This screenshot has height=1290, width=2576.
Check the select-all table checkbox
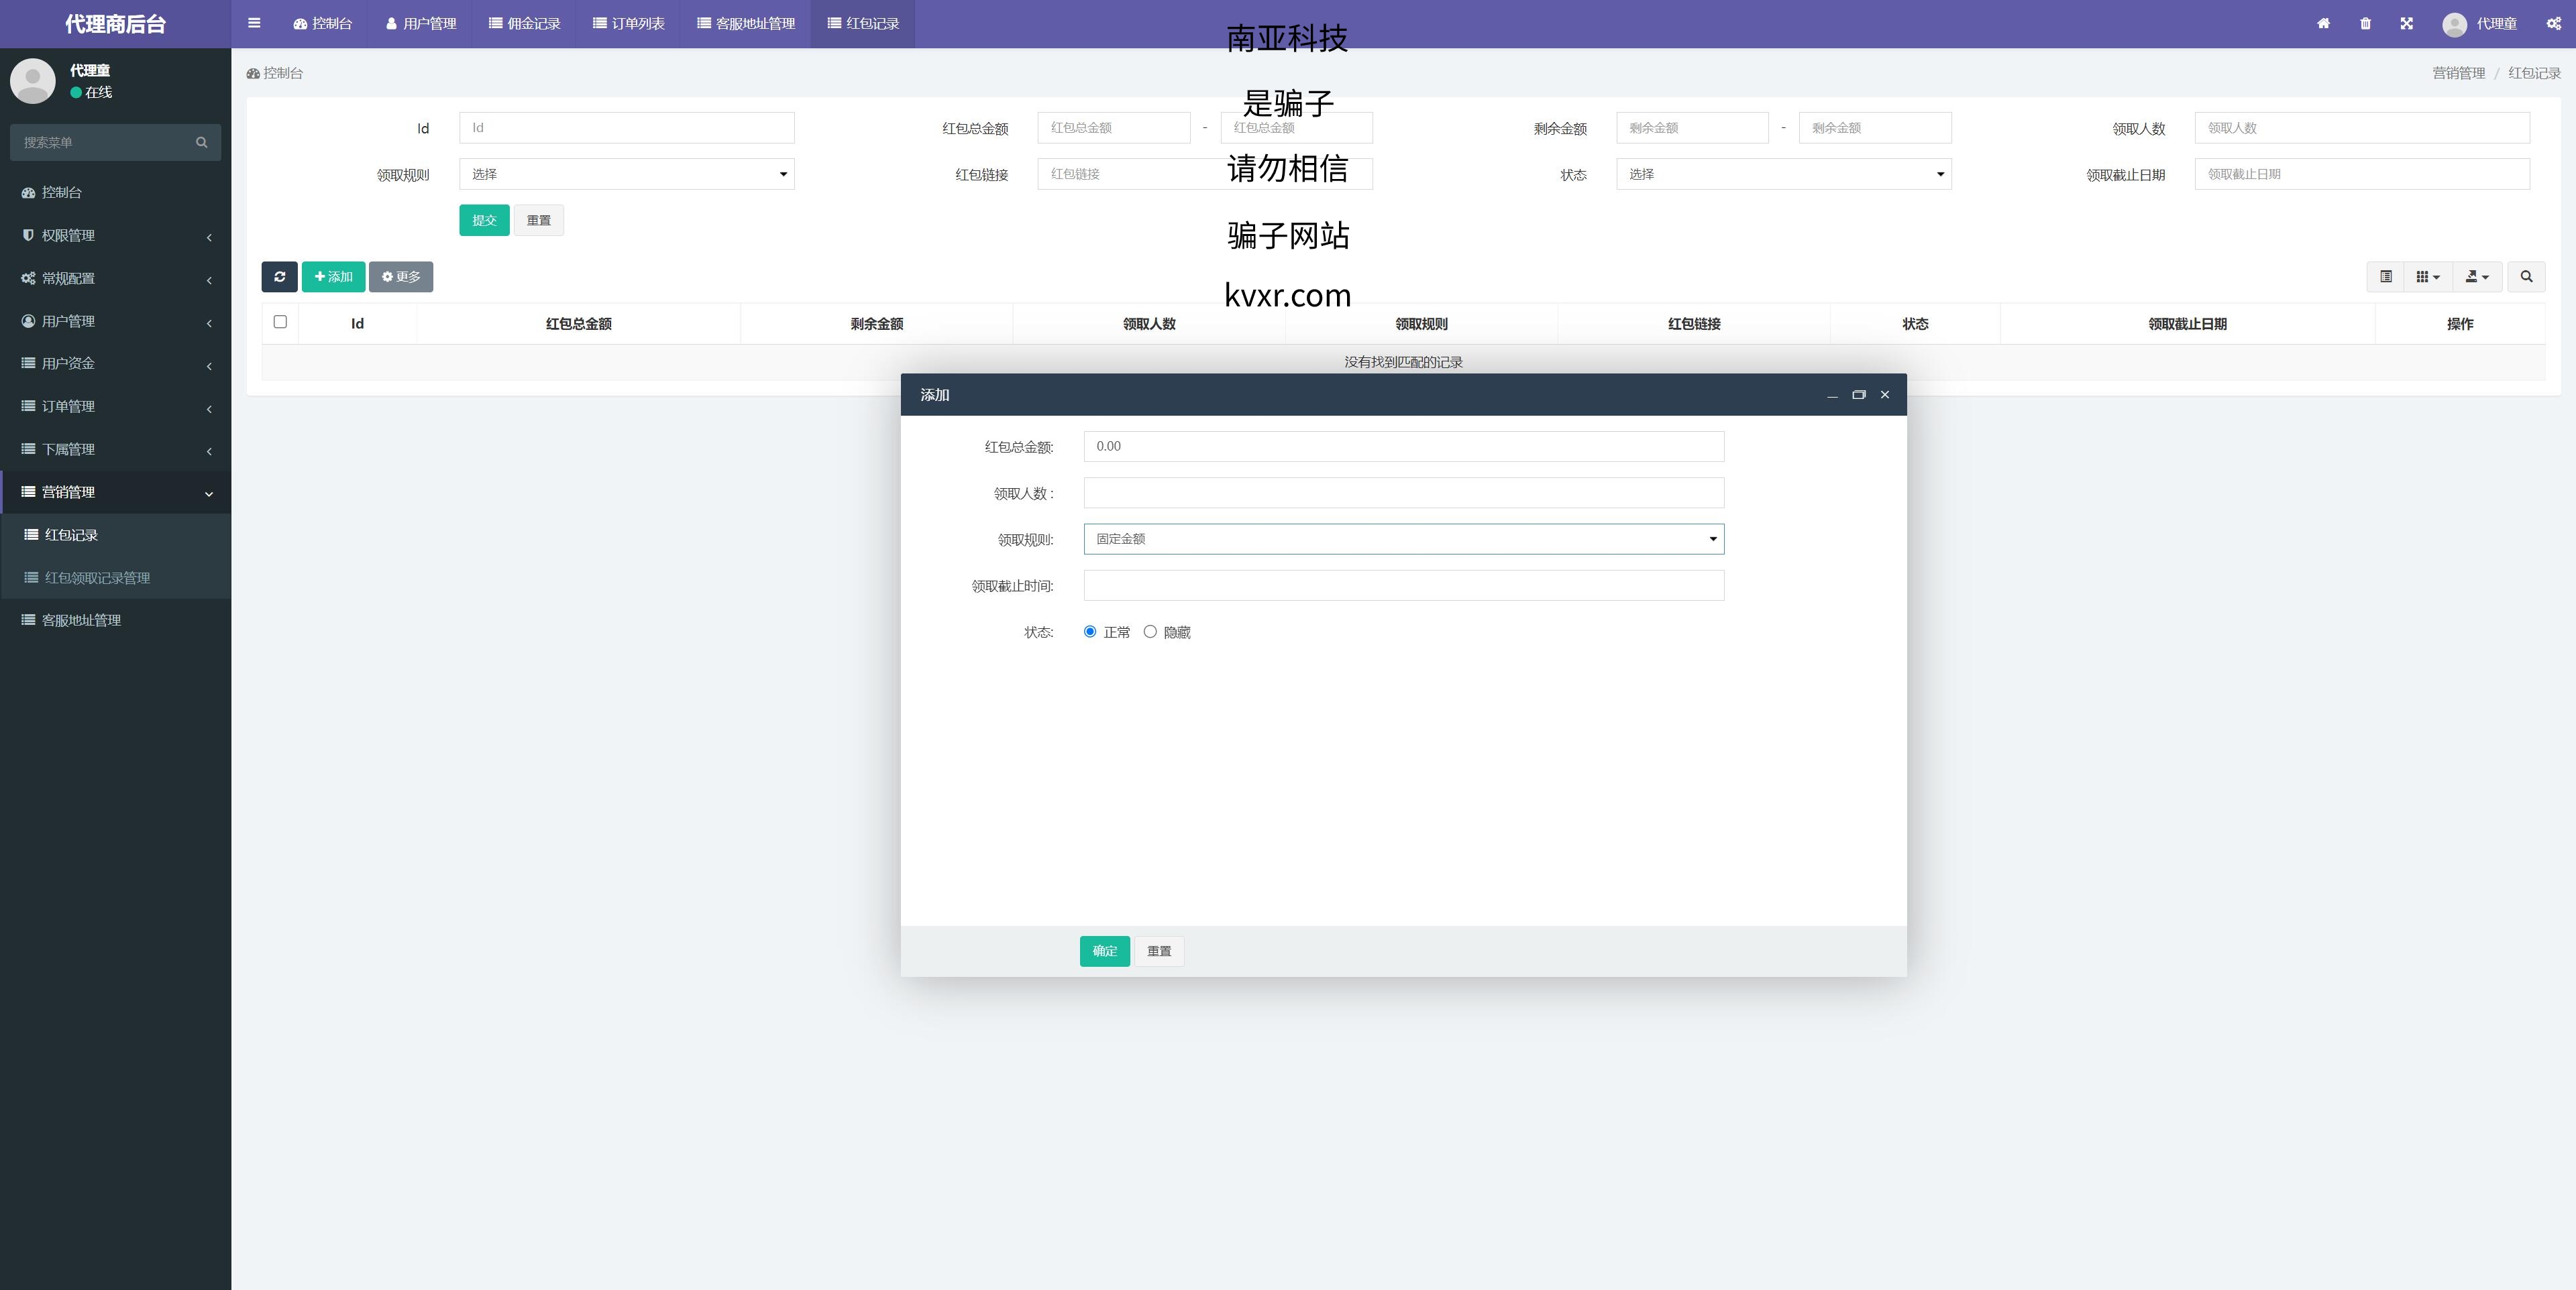280,322
